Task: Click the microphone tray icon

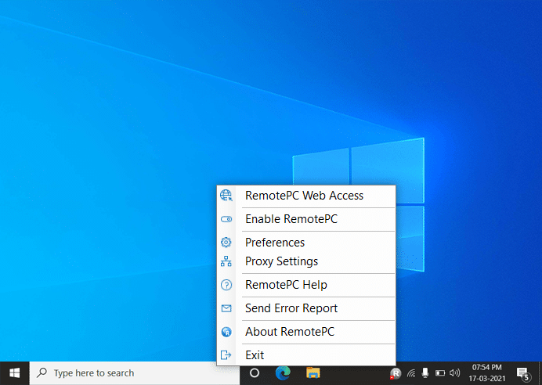Action: click(x=425, y=373)
